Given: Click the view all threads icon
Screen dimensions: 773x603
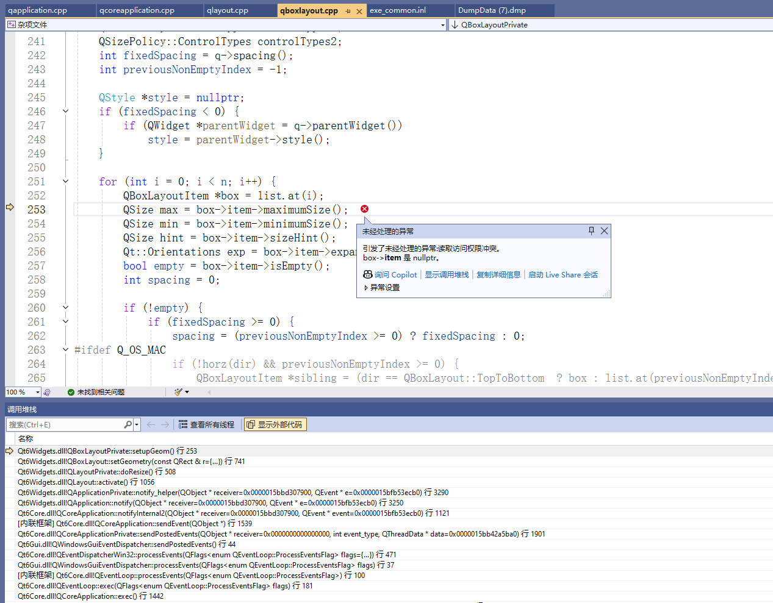Looking at the screenshot, I should click(x=183, y=424).
